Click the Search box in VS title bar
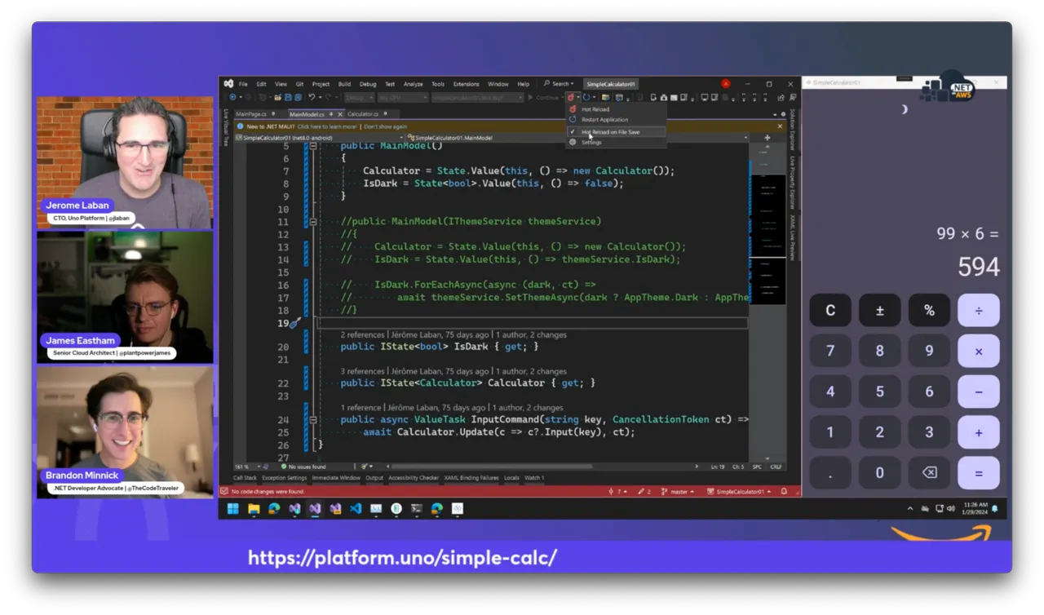 click(x=559, y=84)
